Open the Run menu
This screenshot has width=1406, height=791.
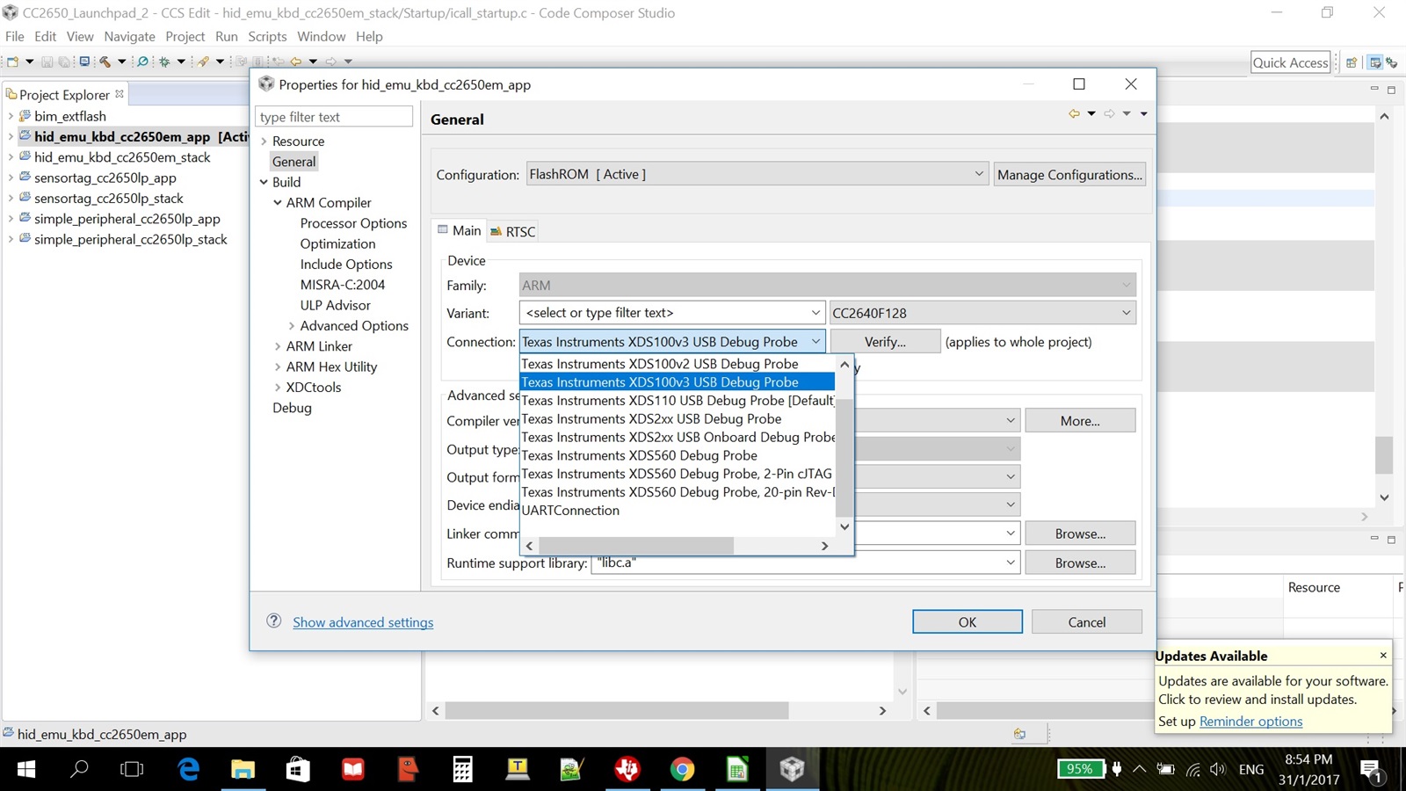pyautogui.click(x=227, y=36)
